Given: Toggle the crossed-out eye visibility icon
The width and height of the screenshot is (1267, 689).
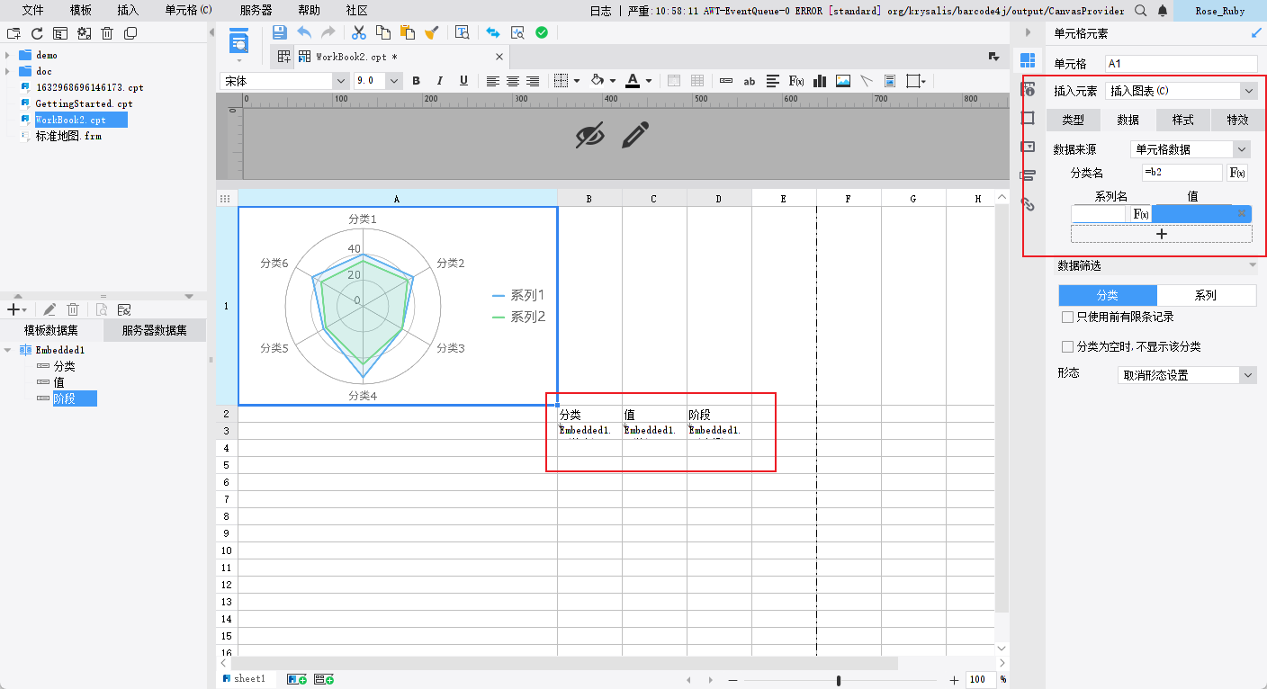Looking at the screenshot, I should 589,135.
